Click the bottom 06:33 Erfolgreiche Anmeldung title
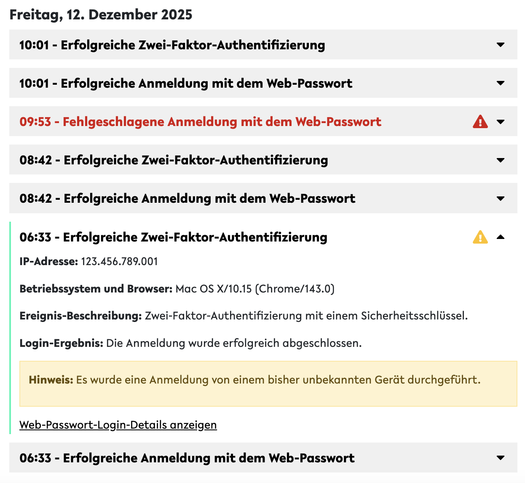 point(187,458)
